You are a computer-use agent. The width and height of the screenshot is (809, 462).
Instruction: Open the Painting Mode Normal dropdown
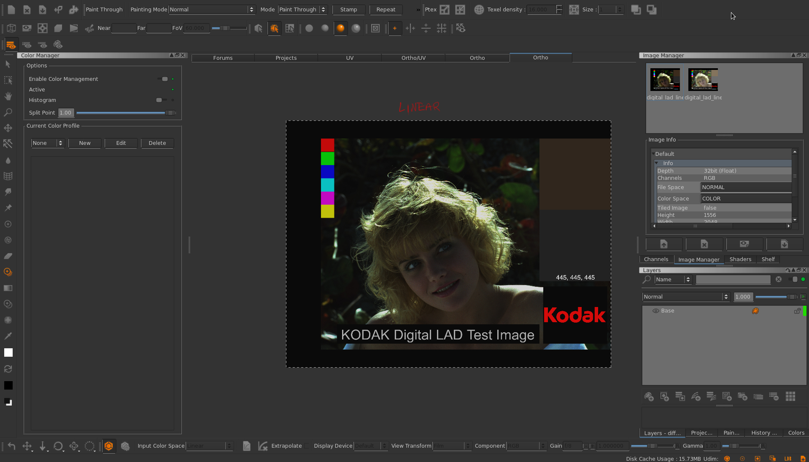[212, 9]
